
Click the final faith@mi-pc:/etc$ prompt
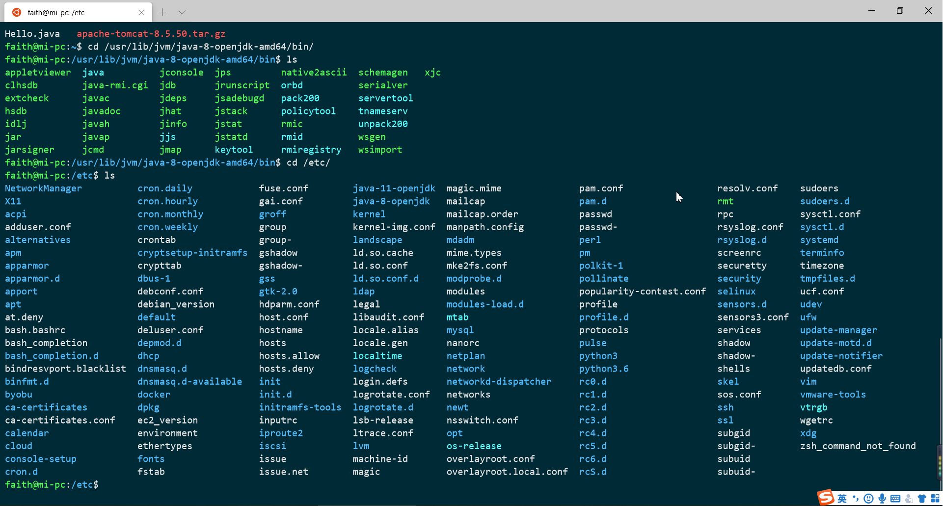[x=52, y=485]
